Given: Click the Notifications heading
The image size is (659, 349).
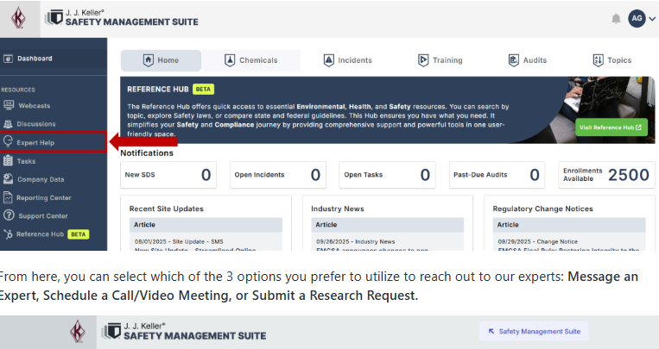Looking at the screenshot, I should point(147,153).
